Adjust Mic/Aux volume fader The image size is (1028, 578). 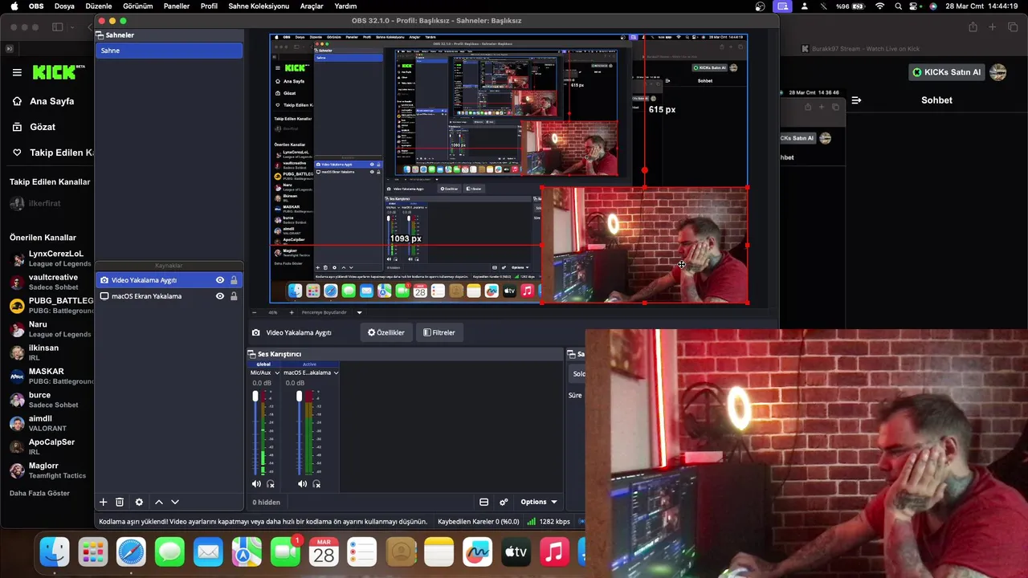(x=255, y=397)
